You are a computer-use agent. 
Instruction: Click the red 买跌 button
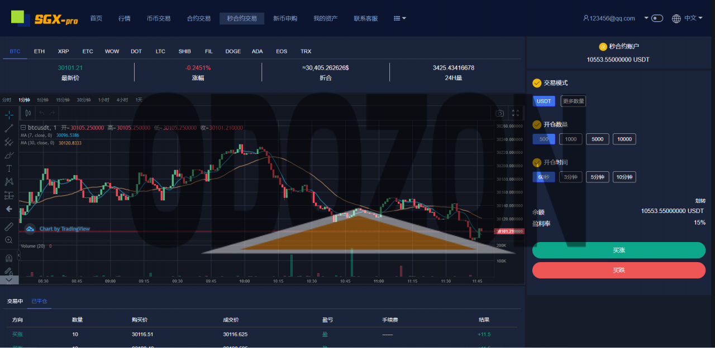coord(619,270)
